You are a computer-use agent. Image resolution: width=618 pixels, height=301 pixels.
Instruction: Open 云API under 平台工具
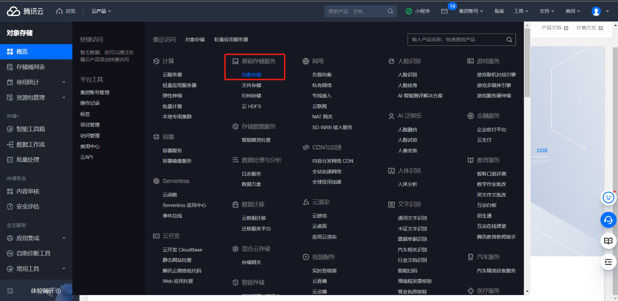pyautogui.click(x=87, y=157)
